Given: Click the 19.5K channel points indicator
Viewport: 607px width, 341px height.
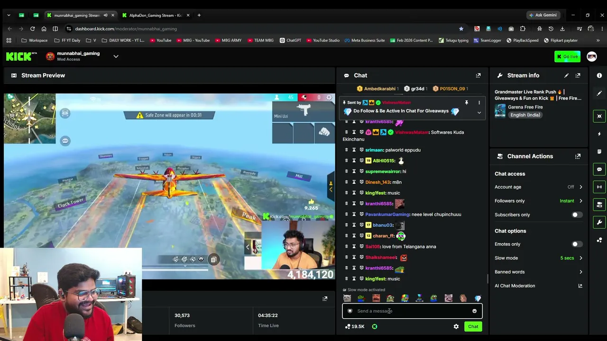Looking at the screenshot, I should click(354, 326).
